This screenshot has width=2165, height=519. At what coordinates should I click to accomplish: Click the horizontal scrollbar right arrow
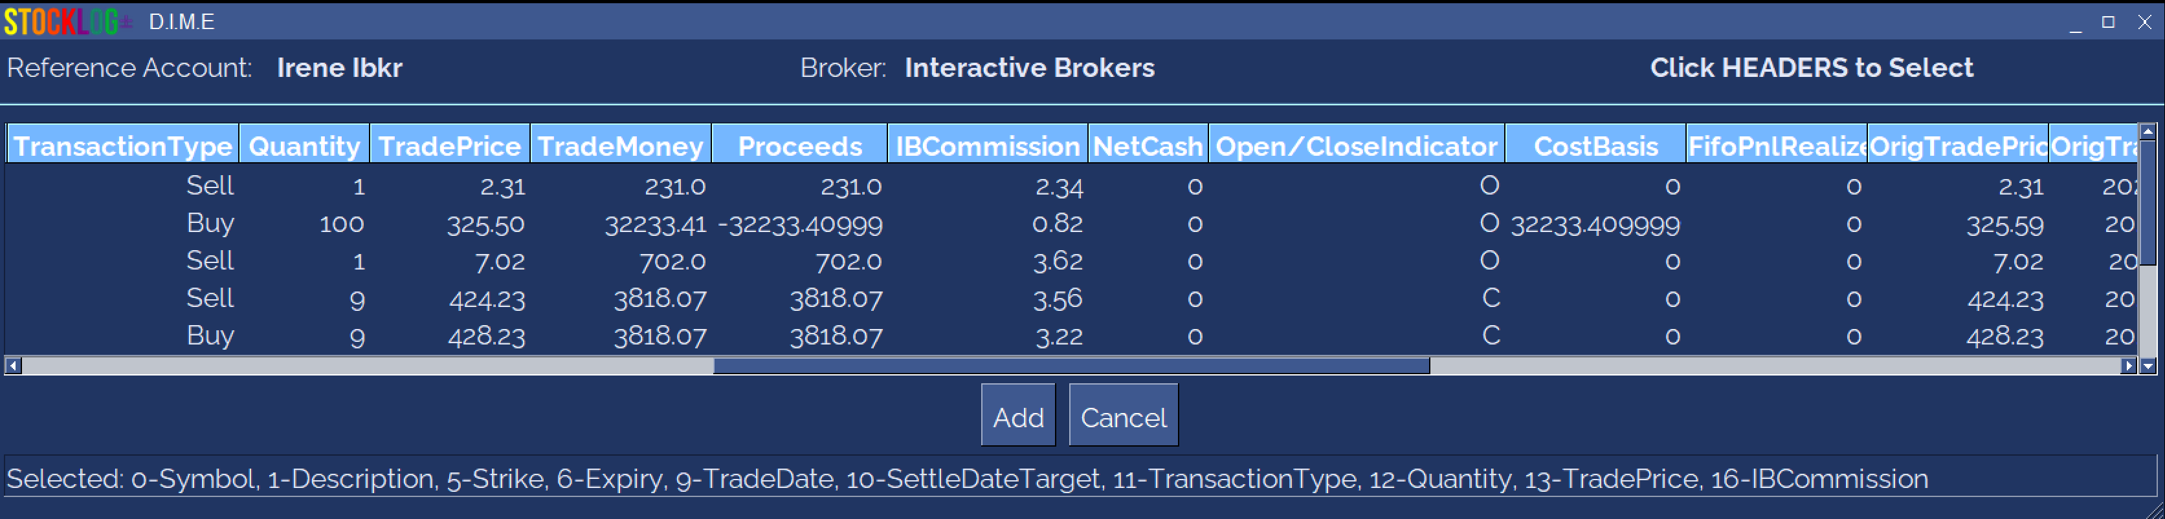coord(2128,365)
